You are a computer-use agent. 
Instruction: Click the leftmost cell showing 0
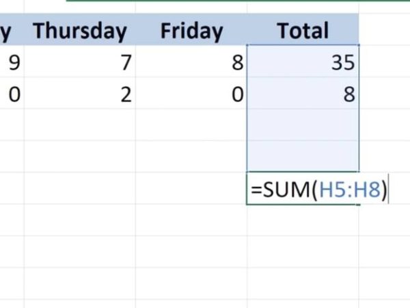[x=12, y=93]
